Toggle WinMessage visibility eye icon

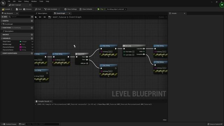(x=32, y=44)
